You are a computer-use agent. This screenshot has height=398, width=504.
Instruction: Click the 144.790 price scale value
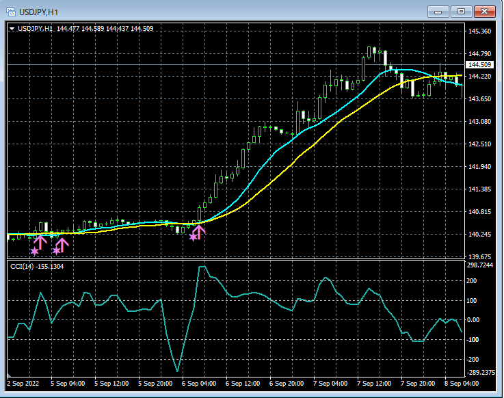tap(479, 54)
